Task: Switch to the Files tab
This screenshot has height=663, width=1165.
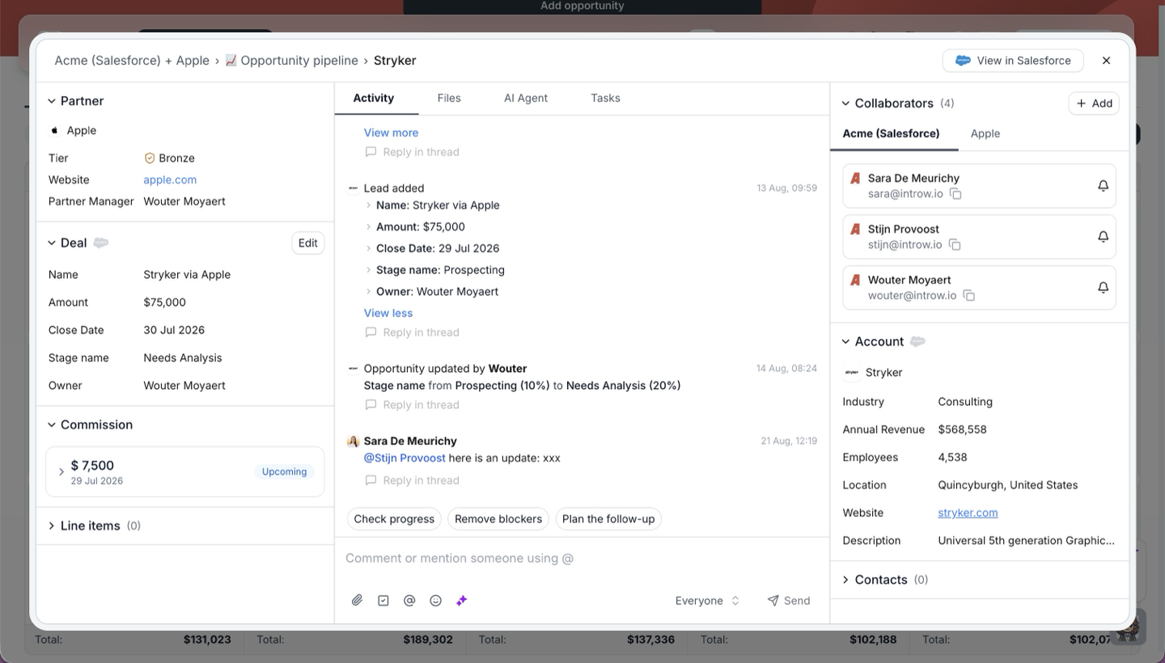Action: click(449, 98)
